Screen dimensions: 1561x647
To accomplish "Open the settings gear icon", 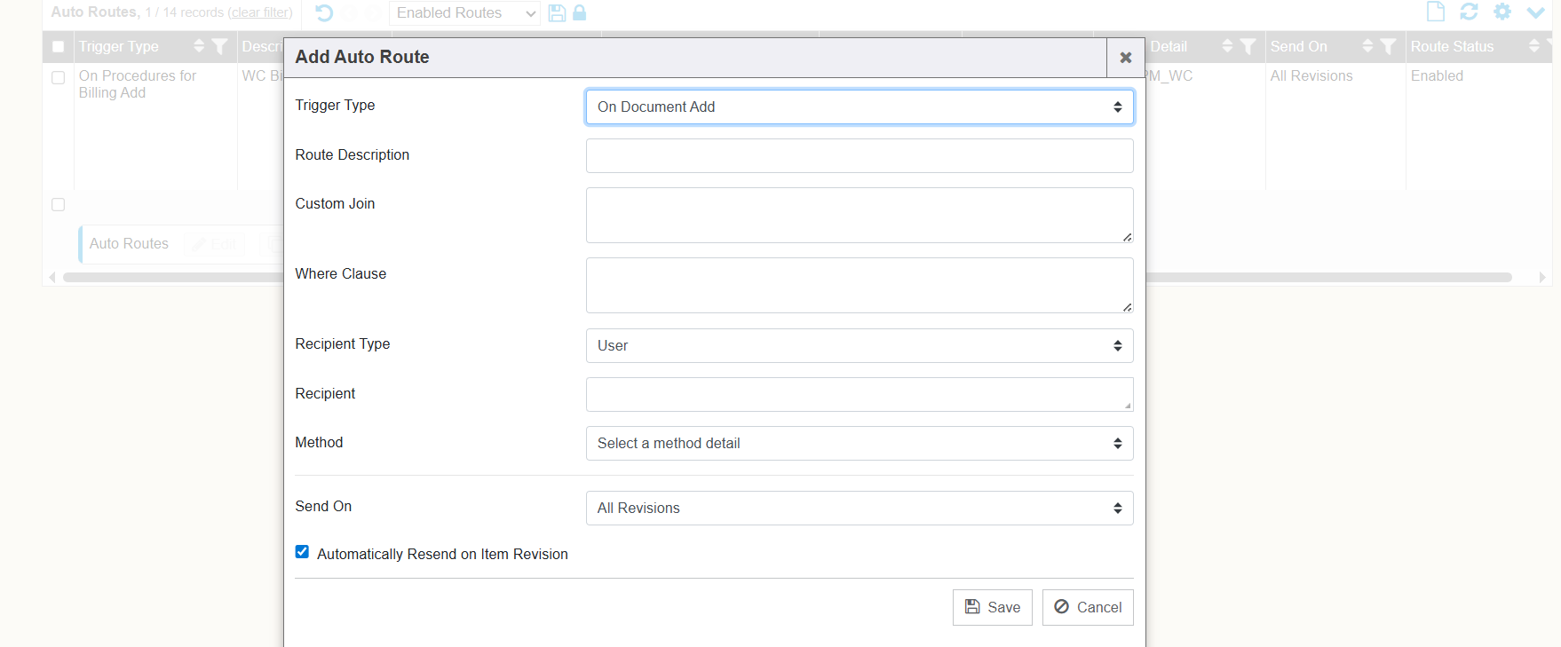I will (x=1502, y=12).
